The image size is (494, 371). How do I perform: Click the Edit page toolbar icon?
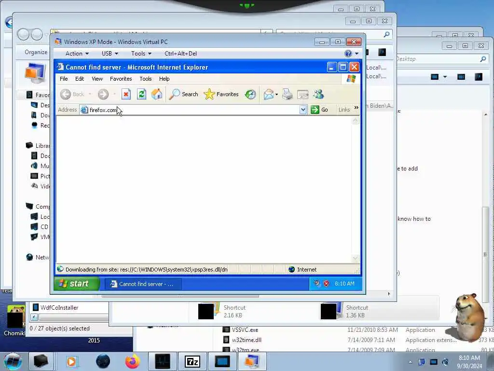(302, 94)
